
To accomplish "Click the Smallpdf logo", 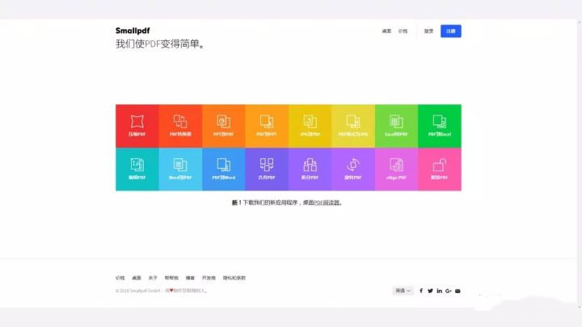I will (133, 31).
